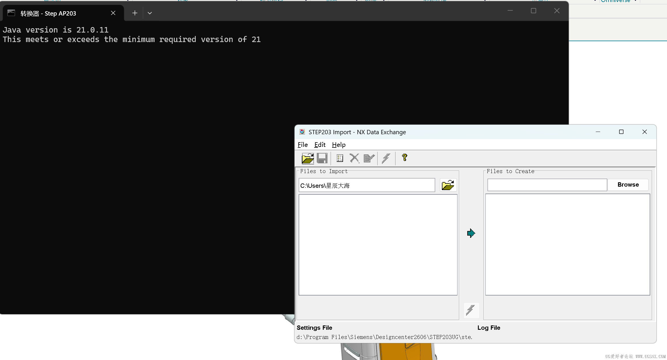This screenshot has height=360, width=667.
Task: Open the Edit menu in STEP203 Import
Action: tap(320, 145)
